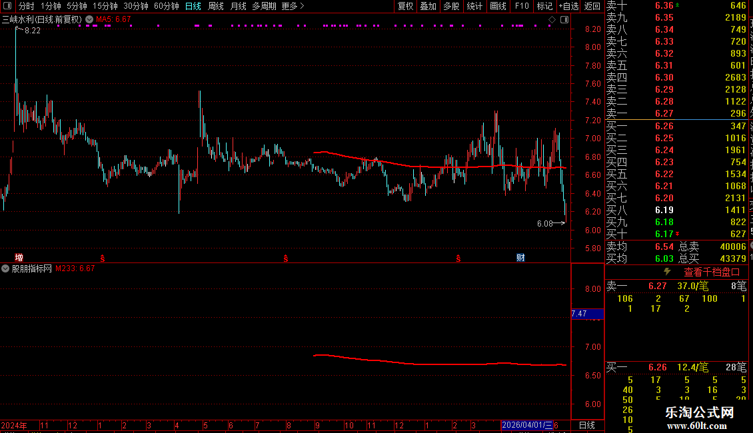Select the 5分钟 period
753x433 pixels.
click(x=77, y=6)
